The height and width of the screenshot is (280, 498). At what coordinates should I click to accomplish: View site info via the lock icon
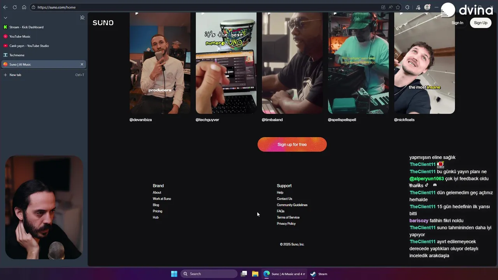point(33,7)
